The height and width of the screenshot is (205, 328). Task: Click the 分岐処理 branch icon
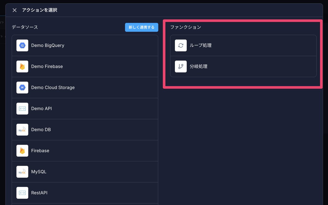[x=181, y=66]
